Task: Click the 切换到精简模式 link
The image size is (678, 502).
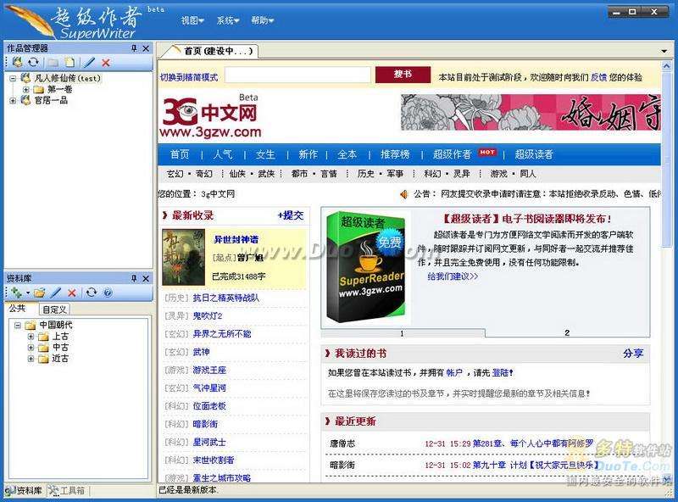Action: [x=189, y=77]
